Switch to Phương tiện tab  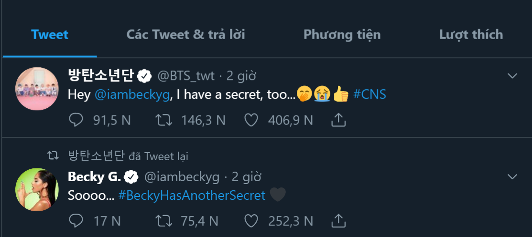tap(342, 35)
